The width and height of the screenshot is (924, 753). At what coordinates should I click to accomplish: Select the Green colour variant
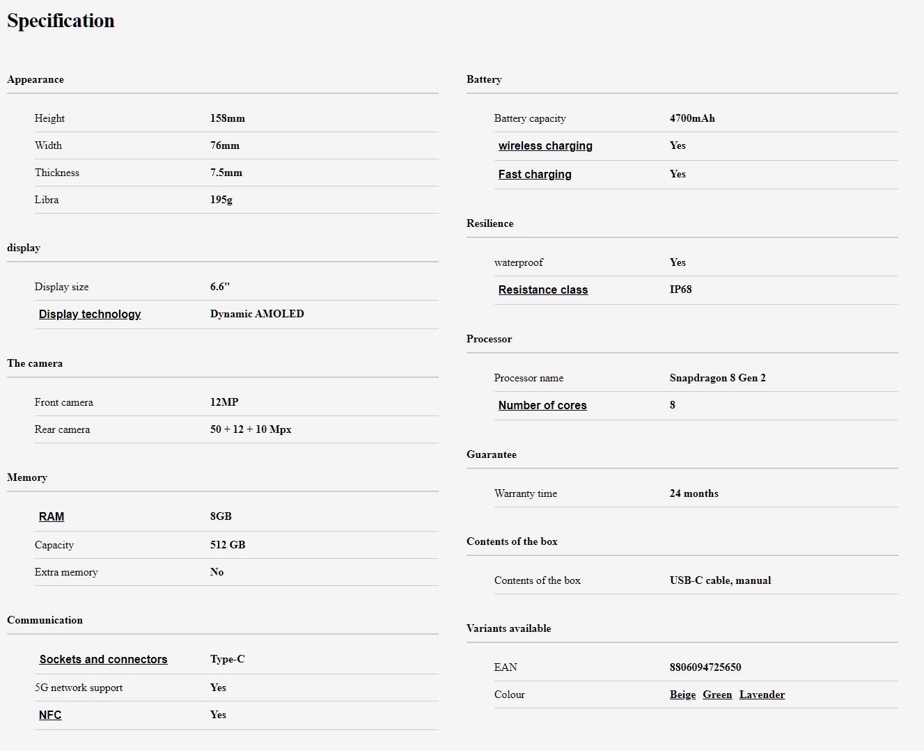coord(717,695)
